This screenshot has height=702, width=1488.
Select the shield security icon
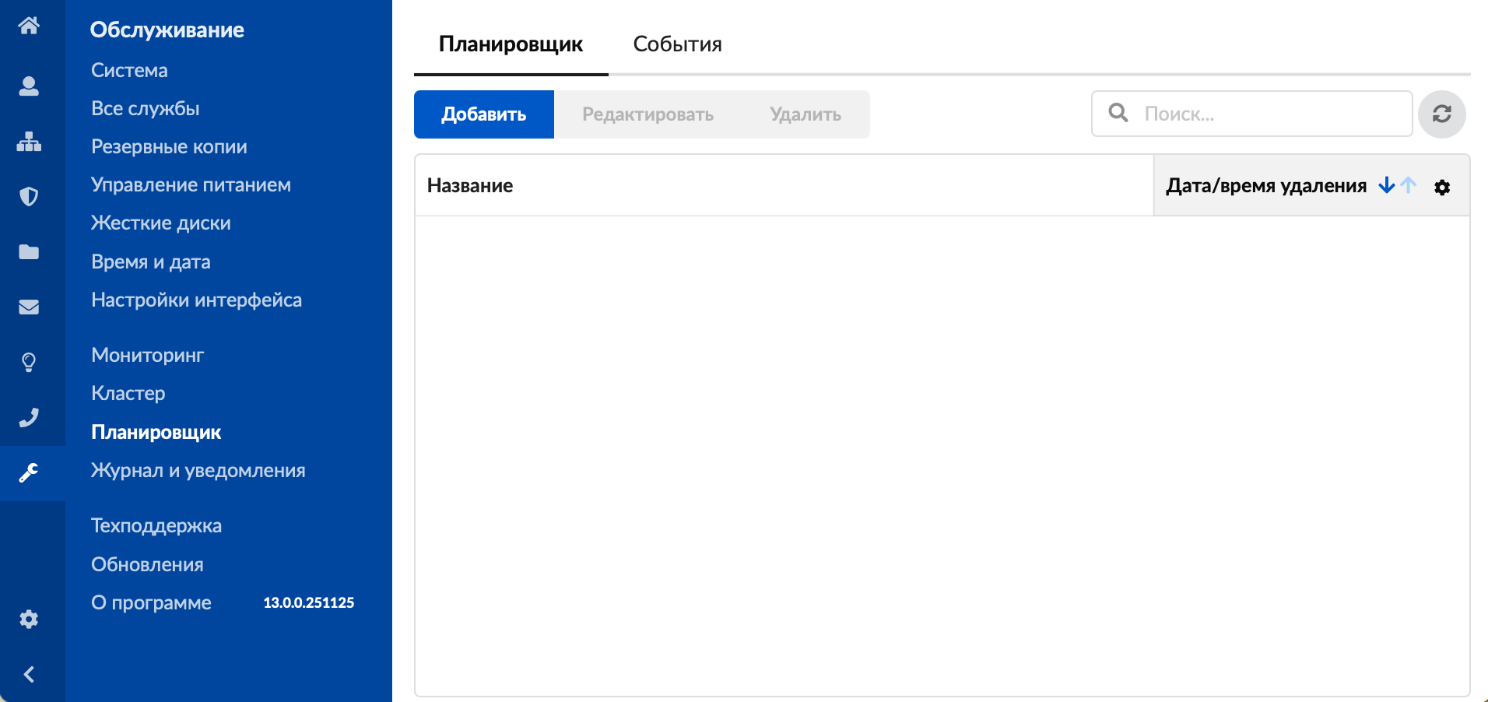point(29,196)
